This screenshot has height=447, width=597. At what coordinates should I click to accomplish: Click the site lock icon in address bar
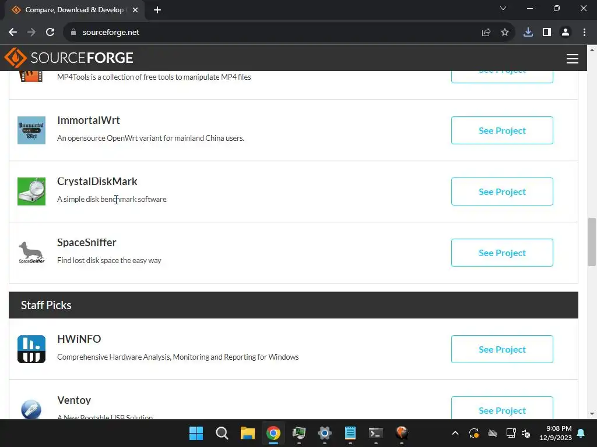click(73, 33)
